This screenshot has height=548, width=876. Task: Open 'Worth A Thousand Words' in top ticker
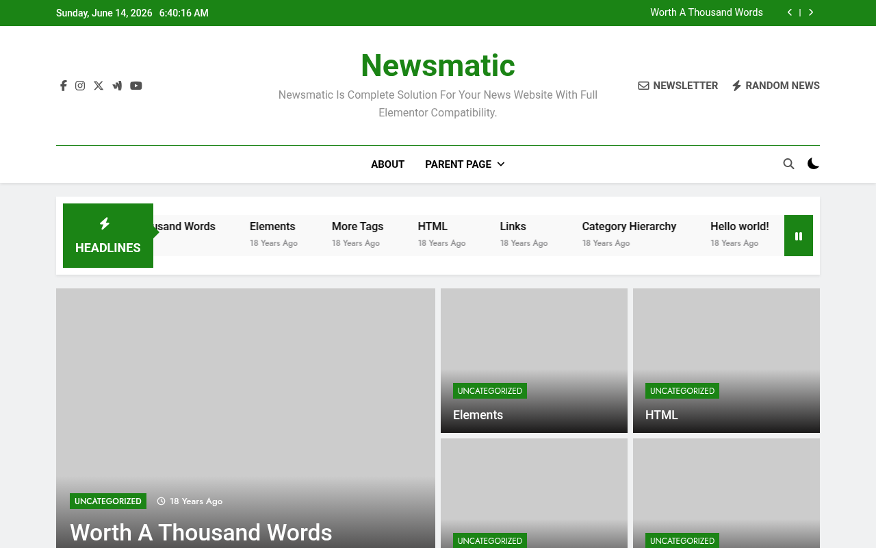coord(706,12)
